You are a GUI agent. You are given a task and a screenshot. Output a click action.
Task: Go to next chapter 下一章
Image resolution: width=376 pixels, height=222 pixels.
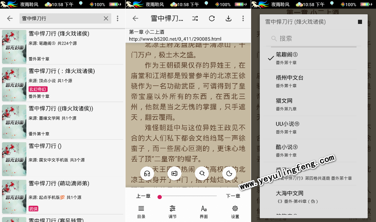pos(233,196)
